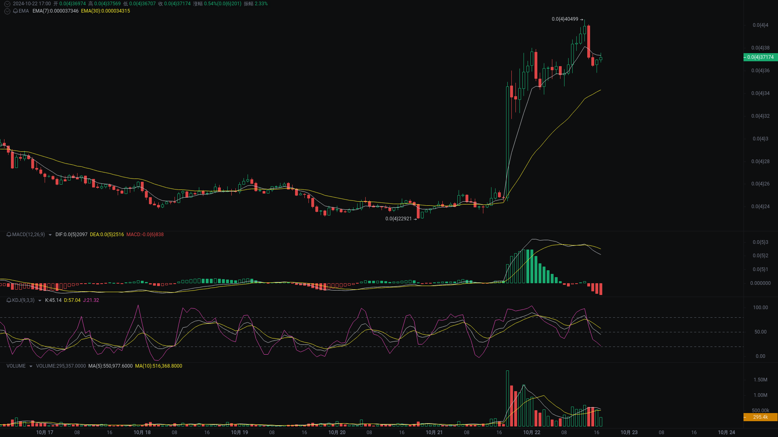The image size is (778, 437).
Task: Expand the VOLUME dropdown arrow
Action: [30, 366]
